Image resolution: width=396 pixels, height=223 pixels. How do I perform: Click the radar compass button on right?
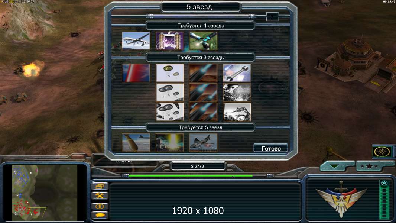pyautogui.click(x=382, y=152)
